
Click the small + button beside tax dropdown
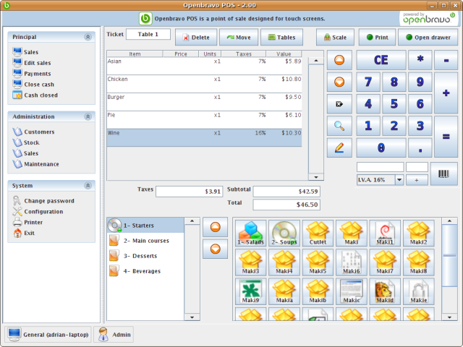[417, 180]
